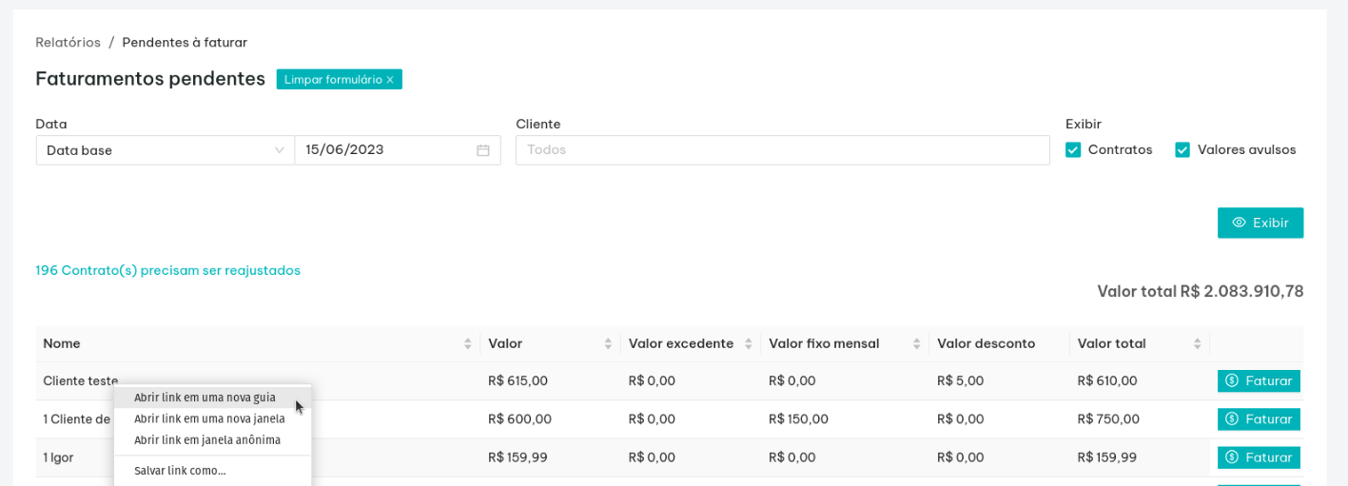Open the contracts needing readjustment link
This screenshot has height=486, width=1348.
[168, 270]
